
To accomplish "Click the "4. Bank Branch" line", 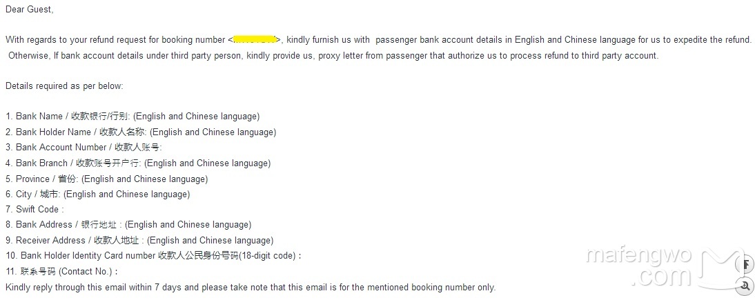I will pos(138,163).
